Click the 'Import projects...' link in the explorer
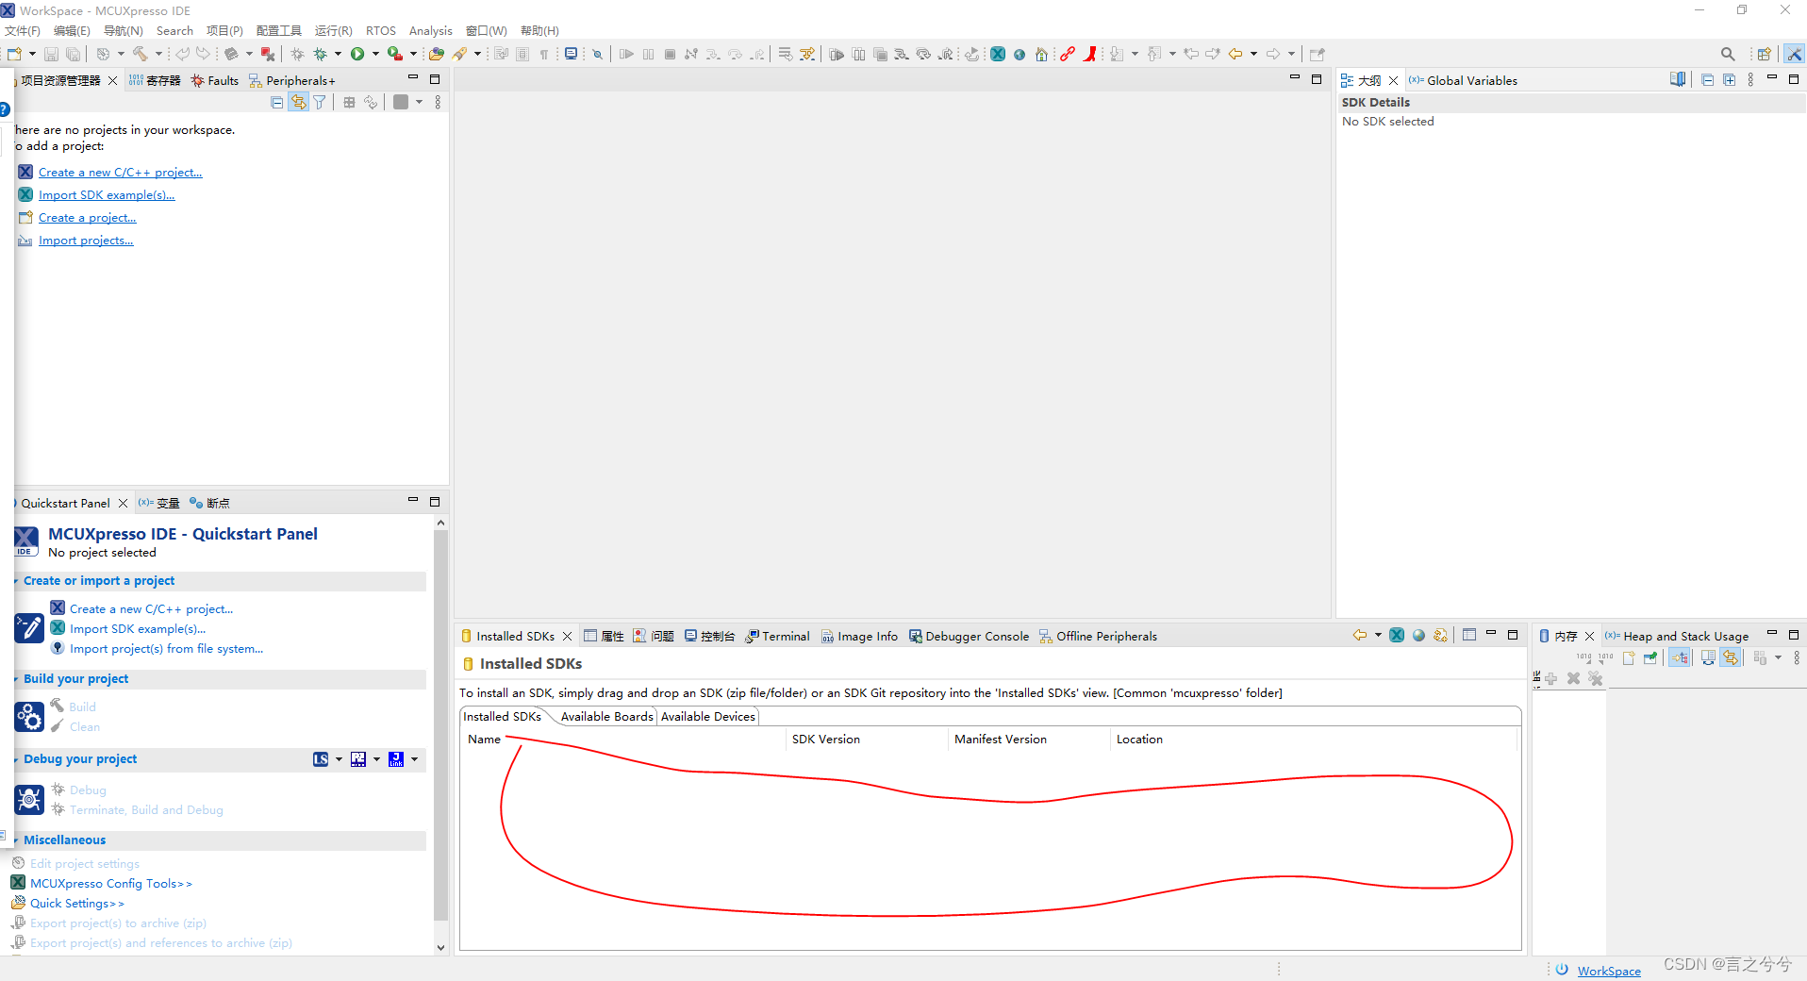Image resolution: width=1807 pixels, height=981 pixels. (86, 241)
